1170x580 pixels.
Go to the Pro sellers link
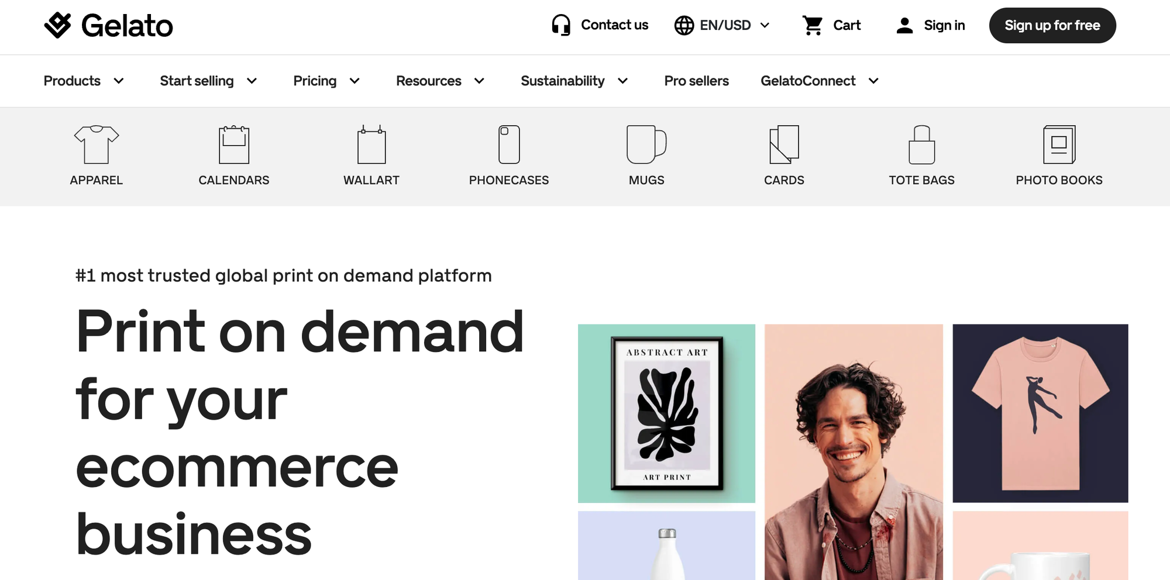(x=696, y=81)
